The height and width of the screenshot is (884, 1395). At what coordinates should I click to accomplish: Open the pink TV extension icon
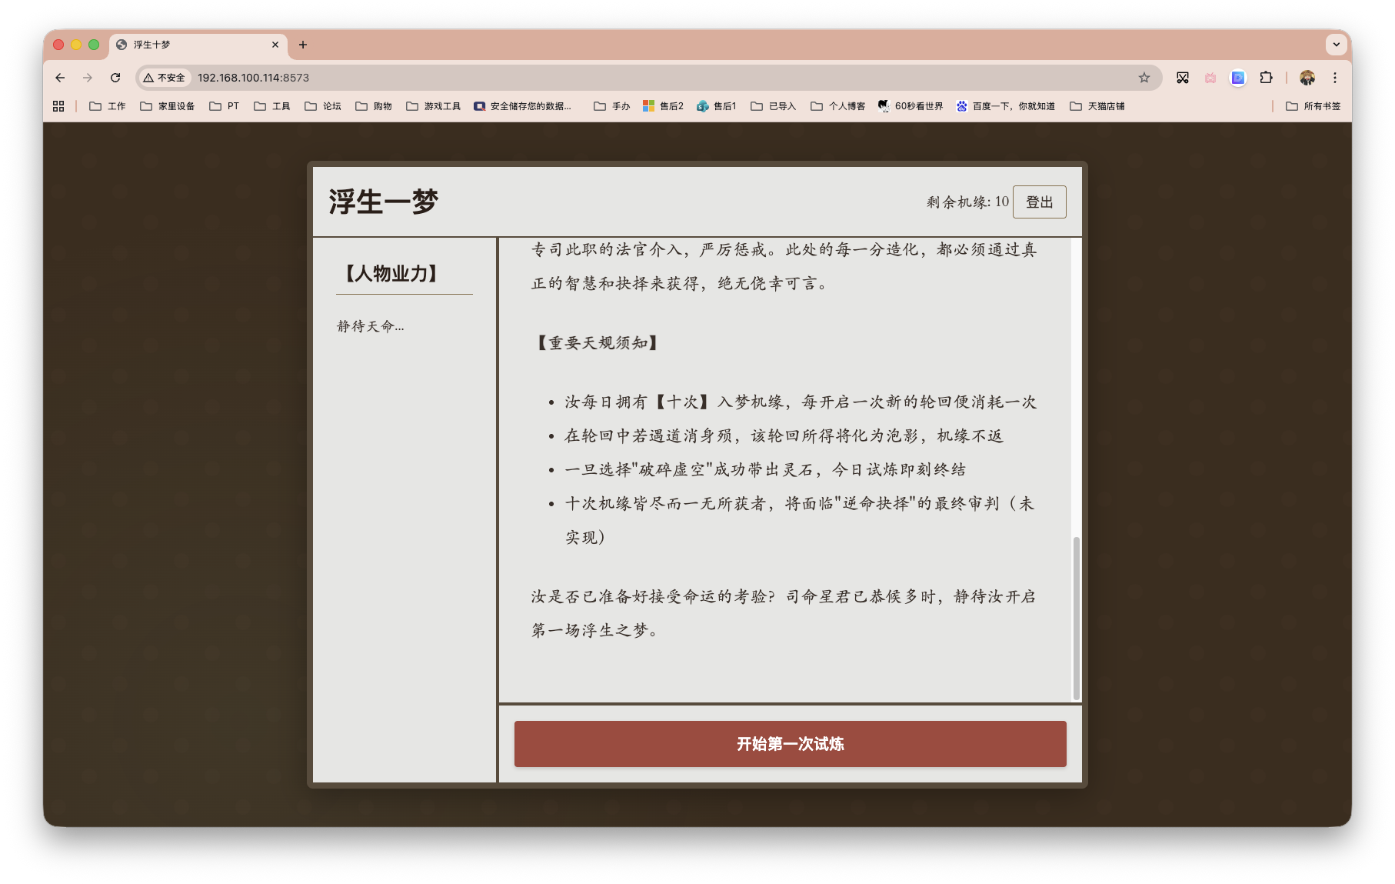(x=1209, y=78)
